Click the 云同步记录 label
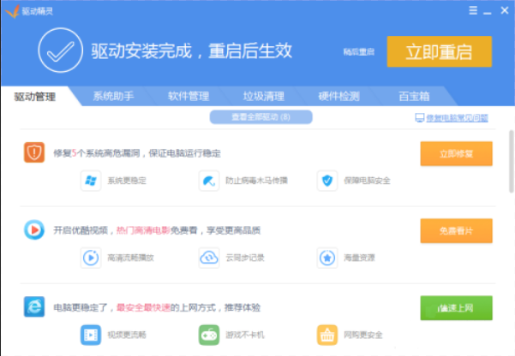This screenshot has width=515, height=356. pos(245,258)
